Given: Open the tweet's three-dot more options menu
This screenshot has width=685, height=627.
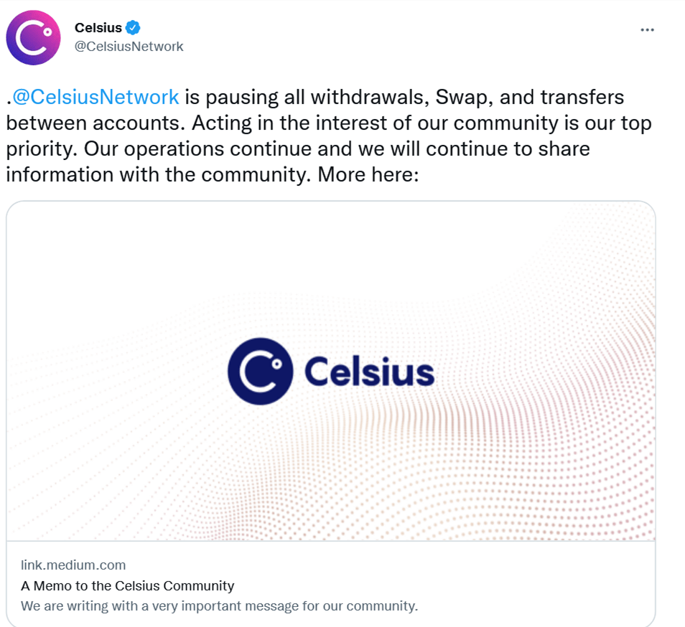Looking at the screenshot, I should (x=647, y=30).
